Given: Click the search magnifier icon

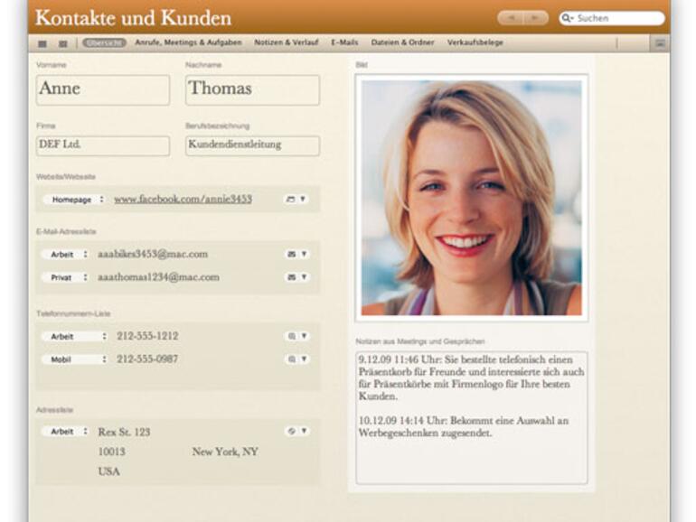Looking at the screenshot, I should 567,18.
